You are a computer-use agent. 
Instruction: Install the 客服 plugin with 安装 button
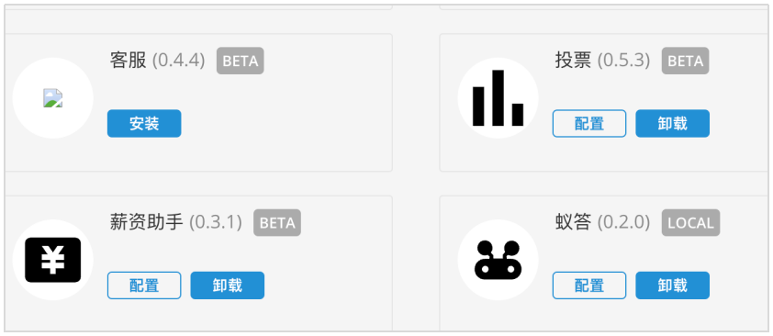[x=144, y=124]
